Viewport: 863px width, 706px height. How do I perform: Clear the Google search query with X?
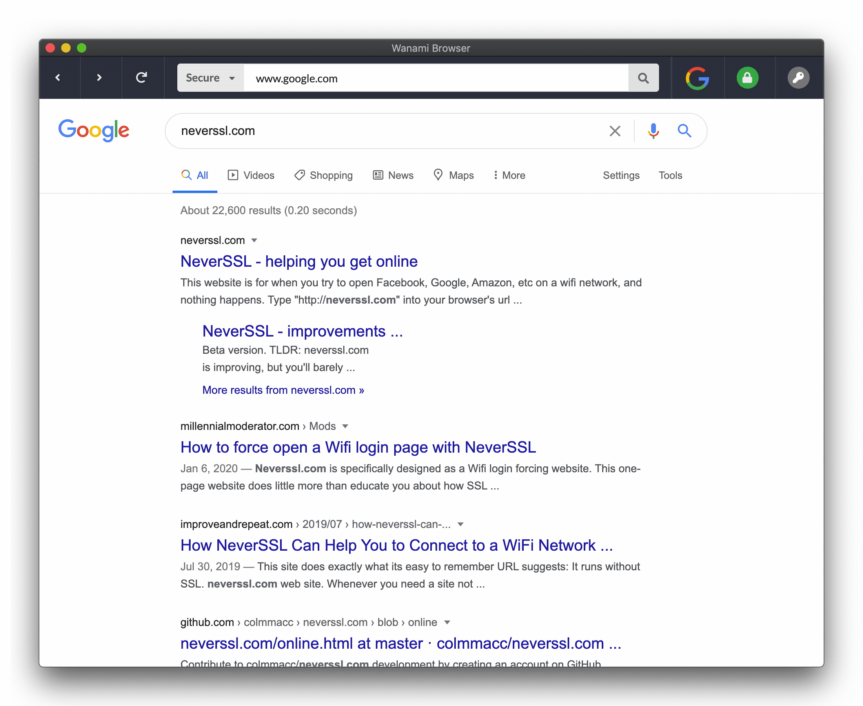pyautogui.click(x=615, y=131)
